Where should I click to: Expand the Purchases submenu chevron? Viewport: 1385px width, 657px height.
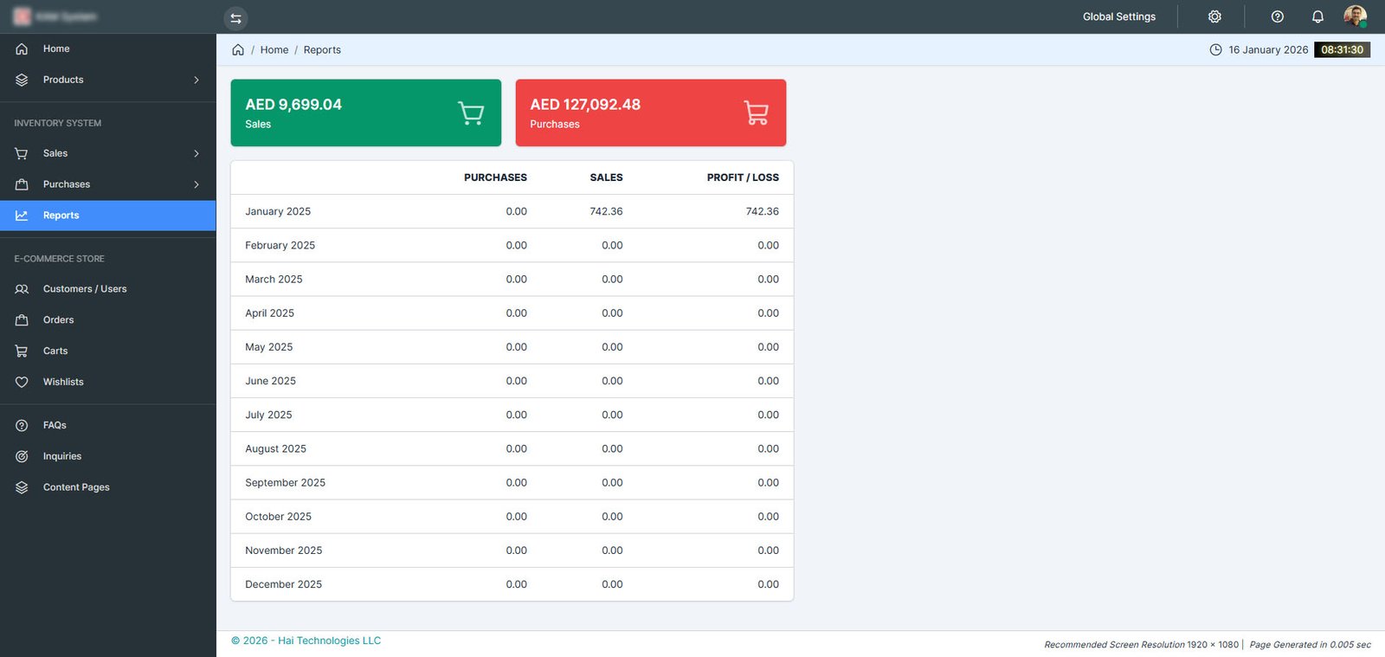click(196, 184)
